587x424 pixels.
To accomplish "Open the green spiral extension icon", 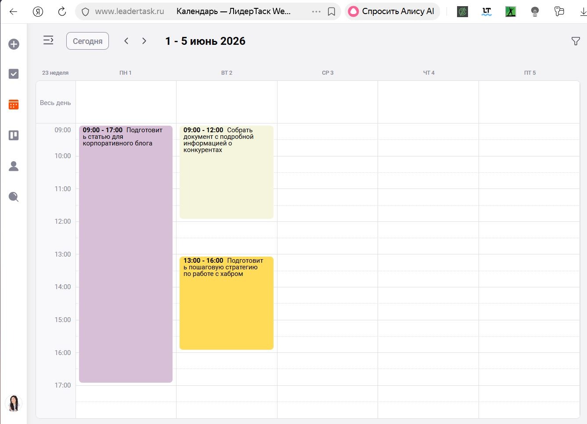I will (x=462, y=12).
